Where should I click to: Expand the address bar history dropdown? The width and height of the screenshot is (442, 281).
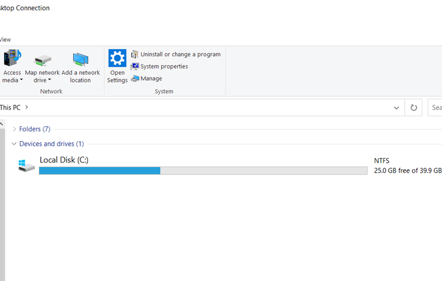(397, 108)
